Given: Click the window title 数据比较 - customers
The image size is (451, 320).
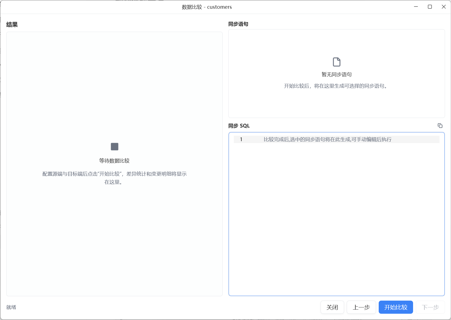Looking at the screenshot, I should 207,7.
